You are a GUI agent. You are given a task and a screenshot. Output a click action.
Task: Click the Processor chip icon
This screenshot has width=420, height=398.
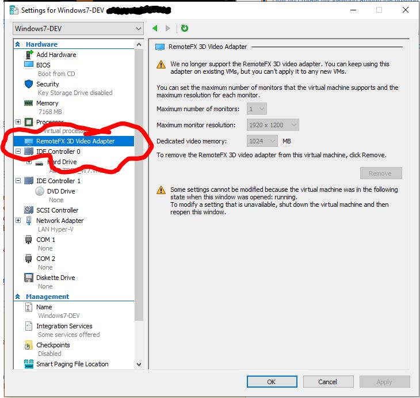[x=29, y=122]
